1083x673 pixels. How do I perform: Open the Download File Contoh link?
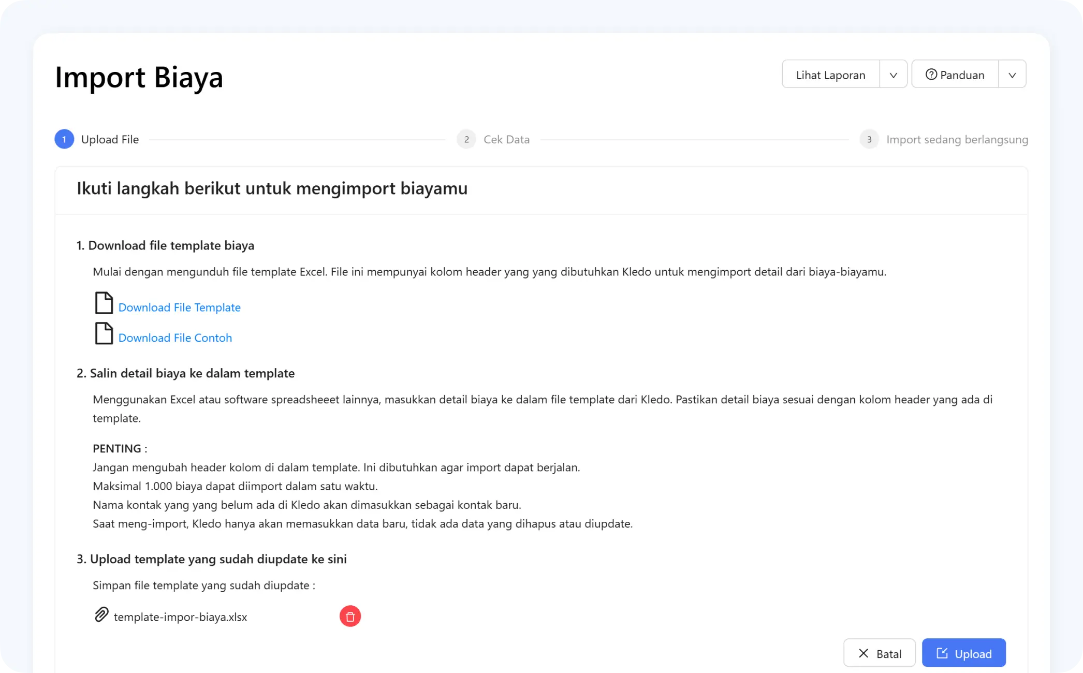[x=175, y=338]
